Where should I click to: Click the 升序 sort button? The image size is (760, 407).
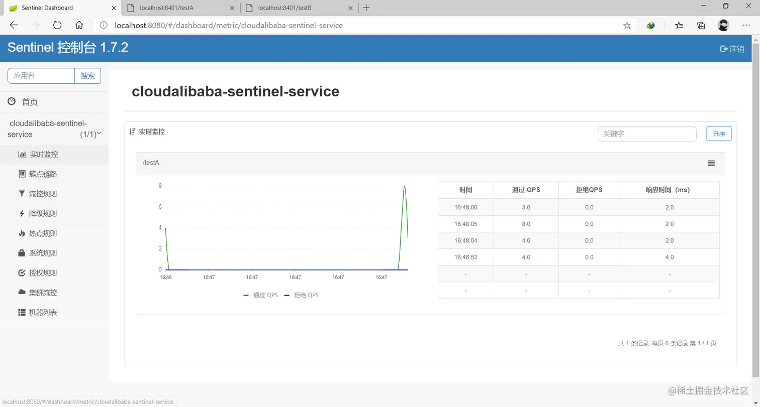click(719, 134)
